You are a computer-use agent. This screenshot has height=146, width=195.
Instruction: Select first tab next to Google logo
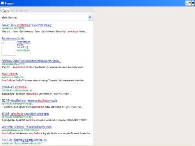(x=12, y=11)
